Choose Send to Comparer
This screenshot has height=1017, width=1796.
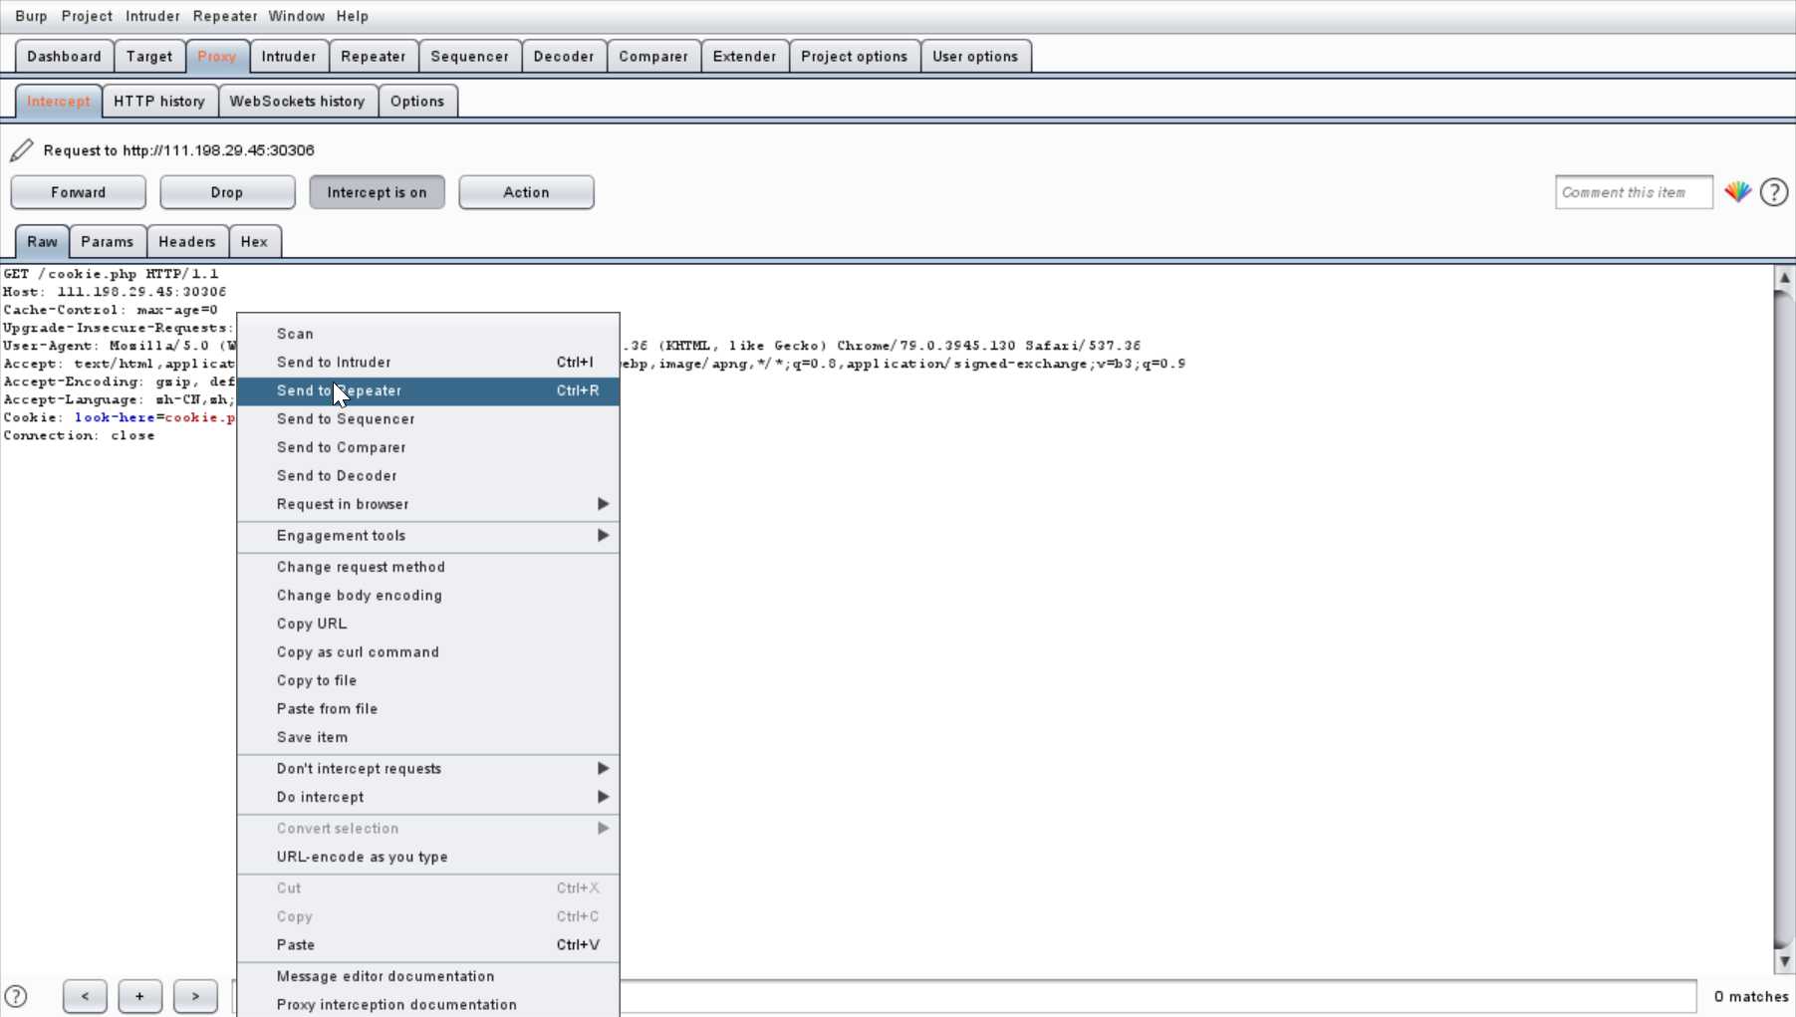click(x=428, y=447)
